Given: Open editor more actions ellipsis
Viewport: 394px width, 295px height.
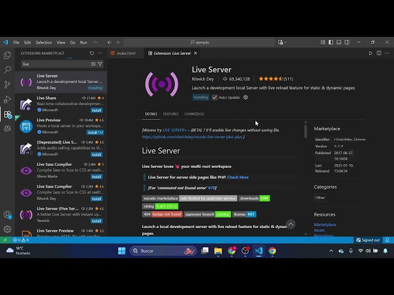Looking at the screenshot, I should click(387, 53).
